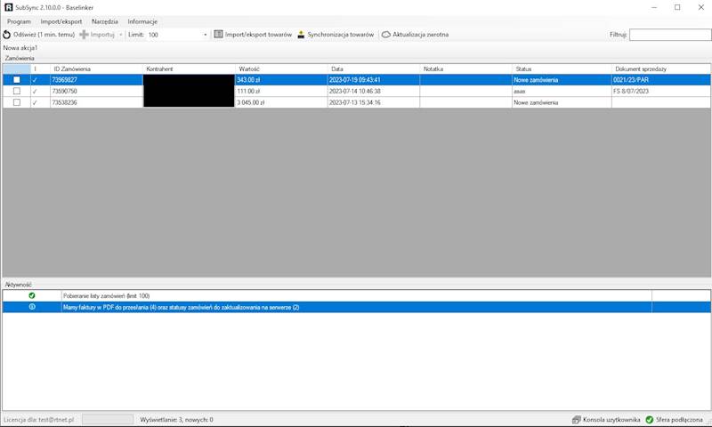Viewport: 712px width, 427px height.
Task: Select order ID 73590750 cell
Action: (x=96, y=92)
